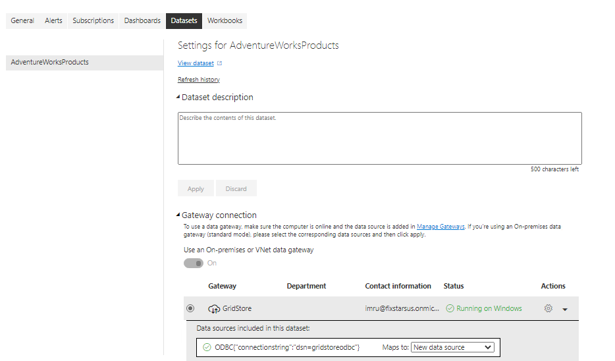The image size is (615, 361).
Task: Collapse the Dataset description section
Action: 178,97
